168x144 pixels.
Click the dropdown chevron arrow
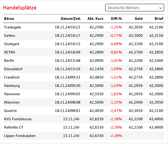pos(160,8)
